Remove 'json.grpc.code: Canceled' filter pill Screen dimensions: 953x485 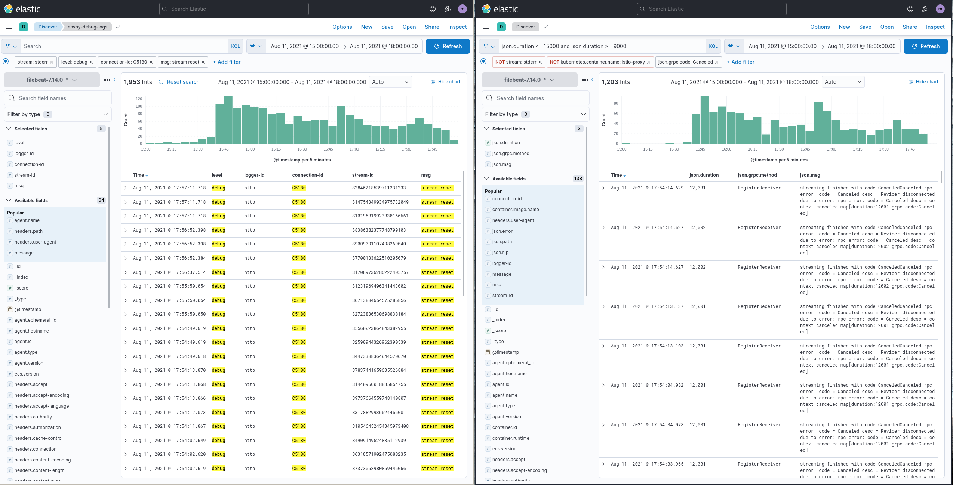(x=717, y=62)
